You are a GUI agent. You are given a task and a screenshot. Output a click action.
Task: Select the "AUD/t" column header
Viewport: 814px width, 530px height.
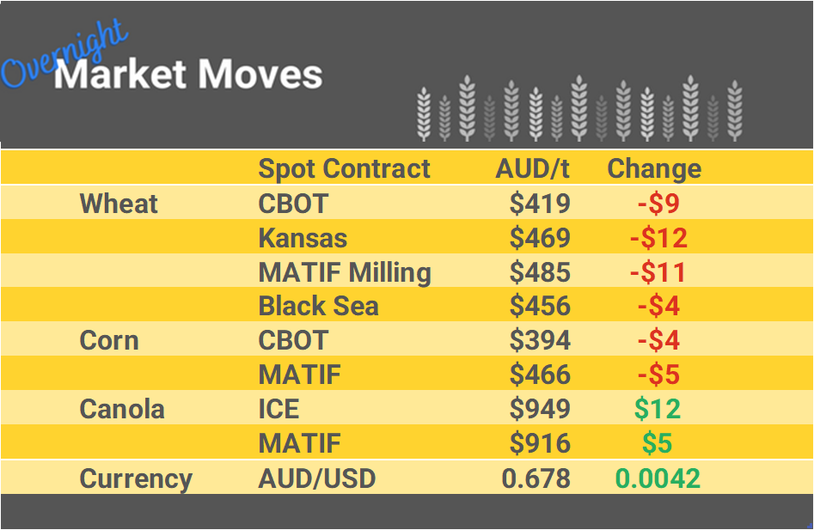(x=533, y=169)
